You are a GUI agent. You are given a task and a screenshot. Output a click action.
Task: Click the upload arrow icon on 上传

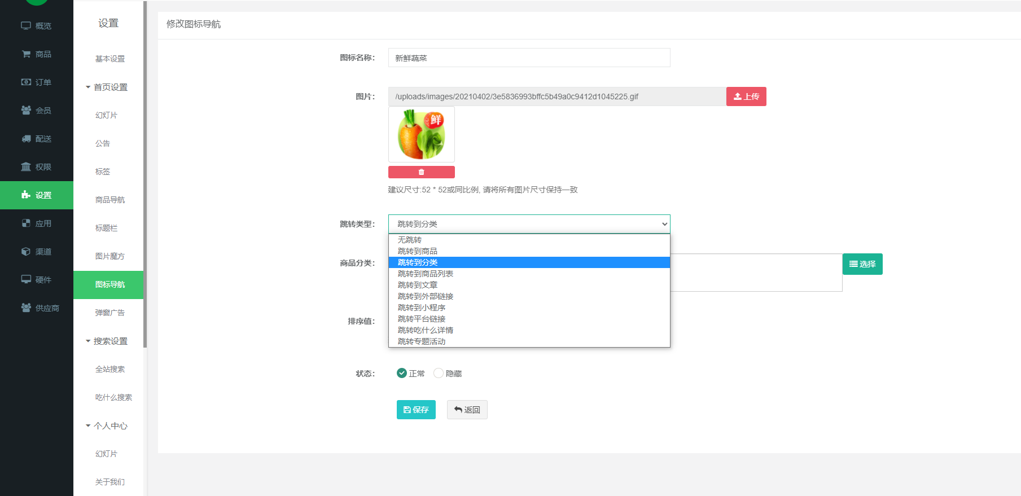point(738,96)
